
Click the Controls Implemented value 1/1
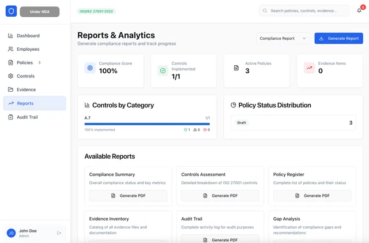176,76
